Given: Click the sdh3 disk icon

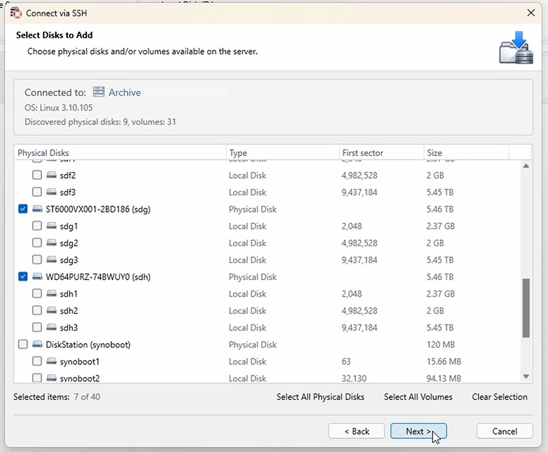Looking at the screenshot, I should 52,327.
